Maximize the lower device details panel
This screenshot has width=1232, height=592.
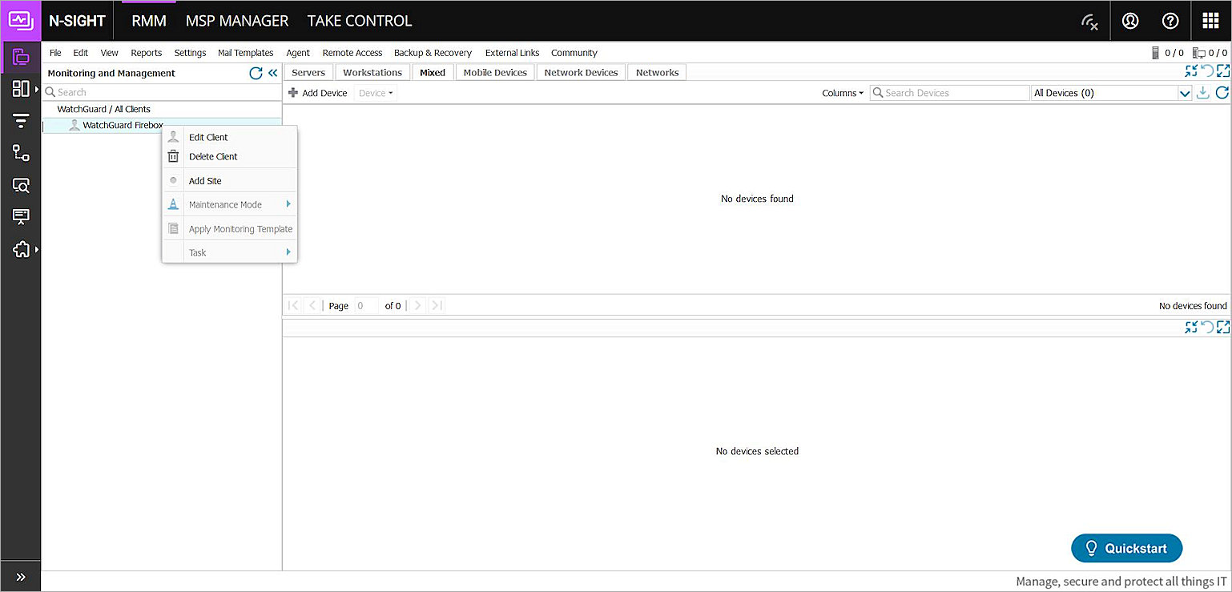point(1223,327)
